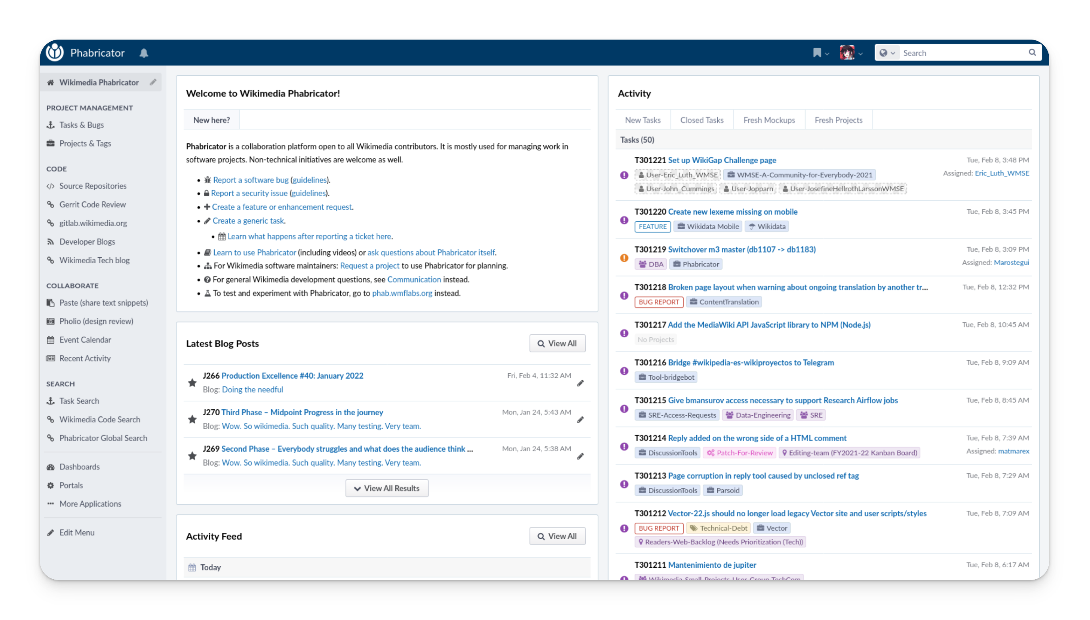
Task: Expand View All Results for blog posts
Action: tap(387, 489)
